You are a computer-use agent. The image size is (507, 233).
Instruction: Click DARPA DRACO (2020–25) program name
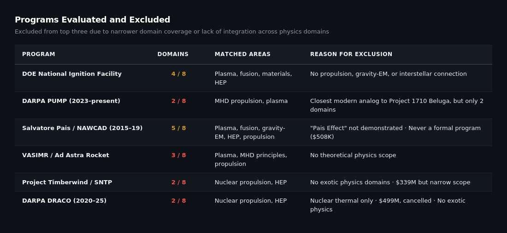click(x=64, y=201)
